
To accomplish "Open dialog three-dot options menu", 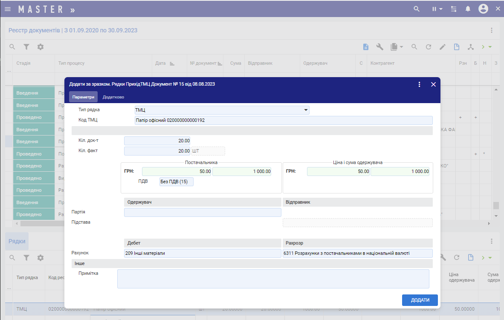I will point(420,84).
